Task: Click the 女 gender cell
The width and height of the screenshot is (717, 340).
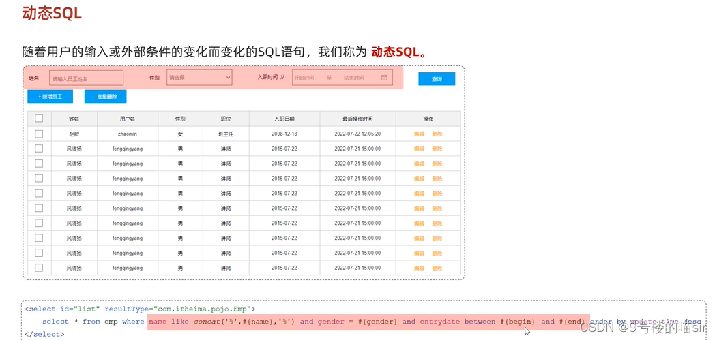Action: tap(180, 134)
